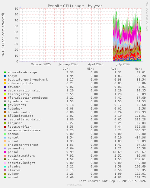Click the 'Munin 2.0.57' footer text

[75, 185]
